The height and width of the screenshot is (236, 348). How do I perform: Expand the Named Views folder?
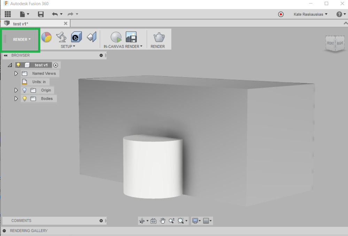[16, 73]
